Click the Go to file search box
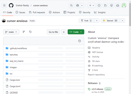The width and height of the screenshot is (131, 94). 53,32
